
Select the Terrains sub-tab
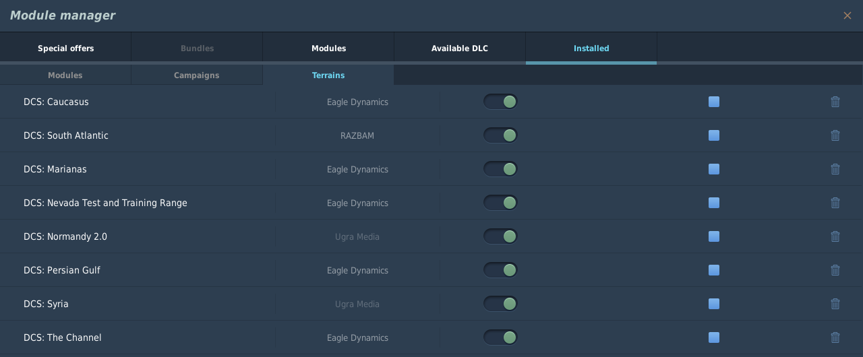click(328, 75)
